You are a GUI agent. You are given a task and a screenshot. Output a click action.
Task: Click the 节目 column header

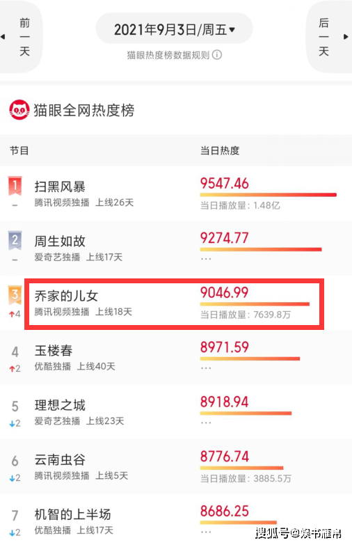19,150
